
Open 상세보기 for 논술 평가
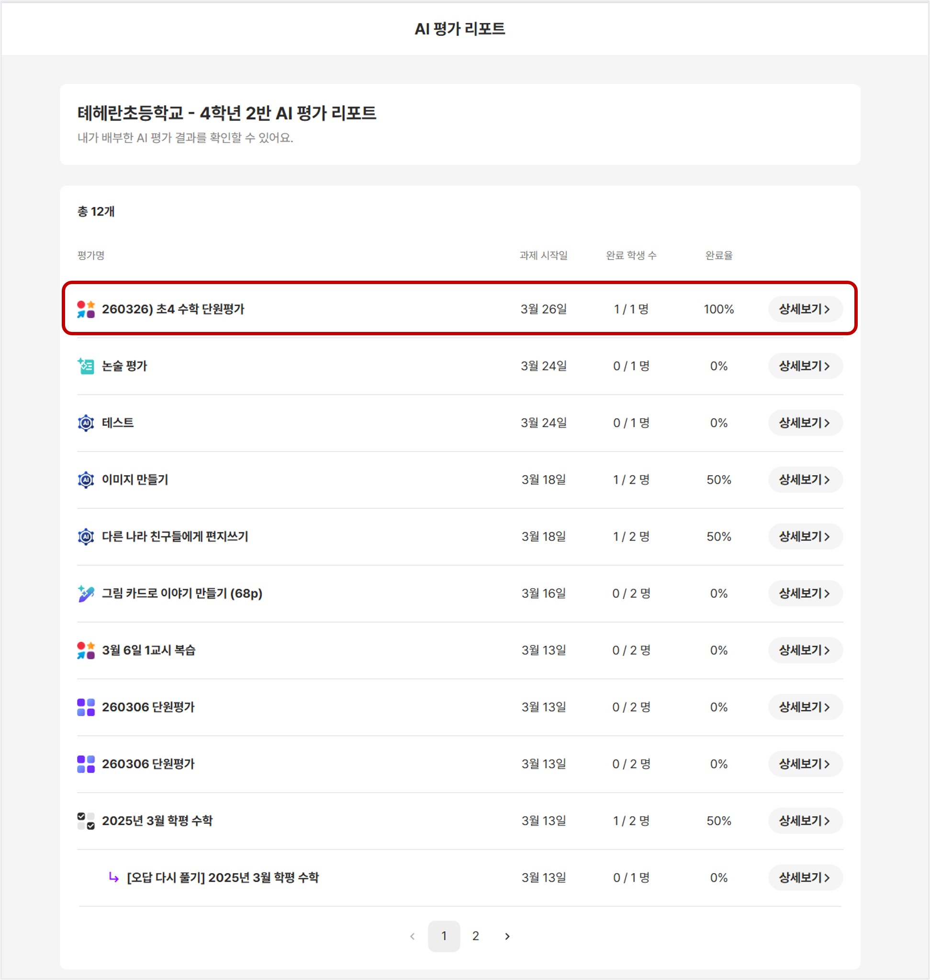coord(805,366)
